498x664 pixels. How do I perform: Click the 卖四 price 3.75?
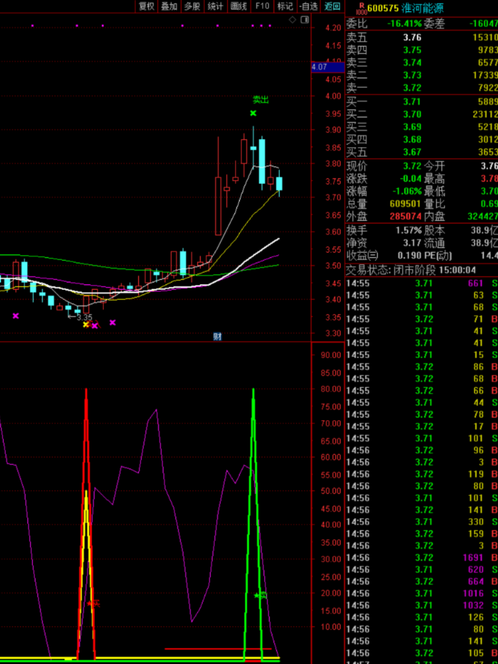[x=412, y=50]
